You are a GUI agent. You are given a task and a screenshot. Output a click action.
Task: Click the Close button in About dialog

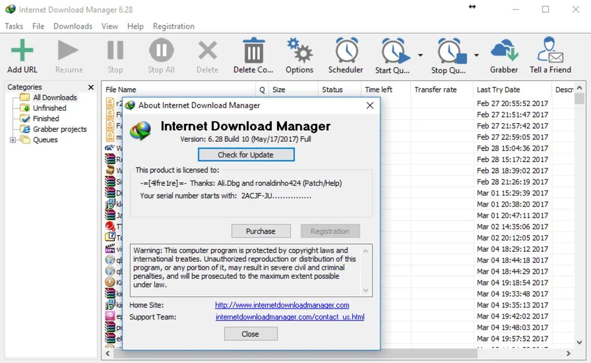pos(251,334)
